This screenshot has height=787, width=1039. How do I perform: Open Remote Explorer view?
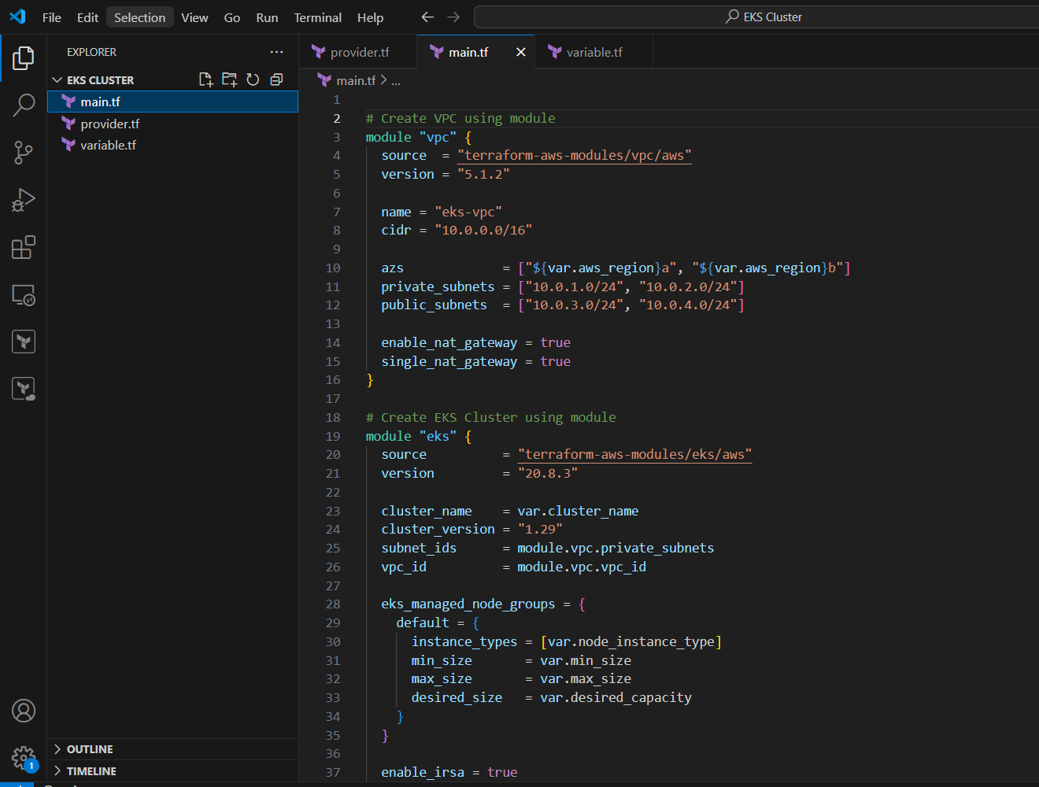coord(24,295)
